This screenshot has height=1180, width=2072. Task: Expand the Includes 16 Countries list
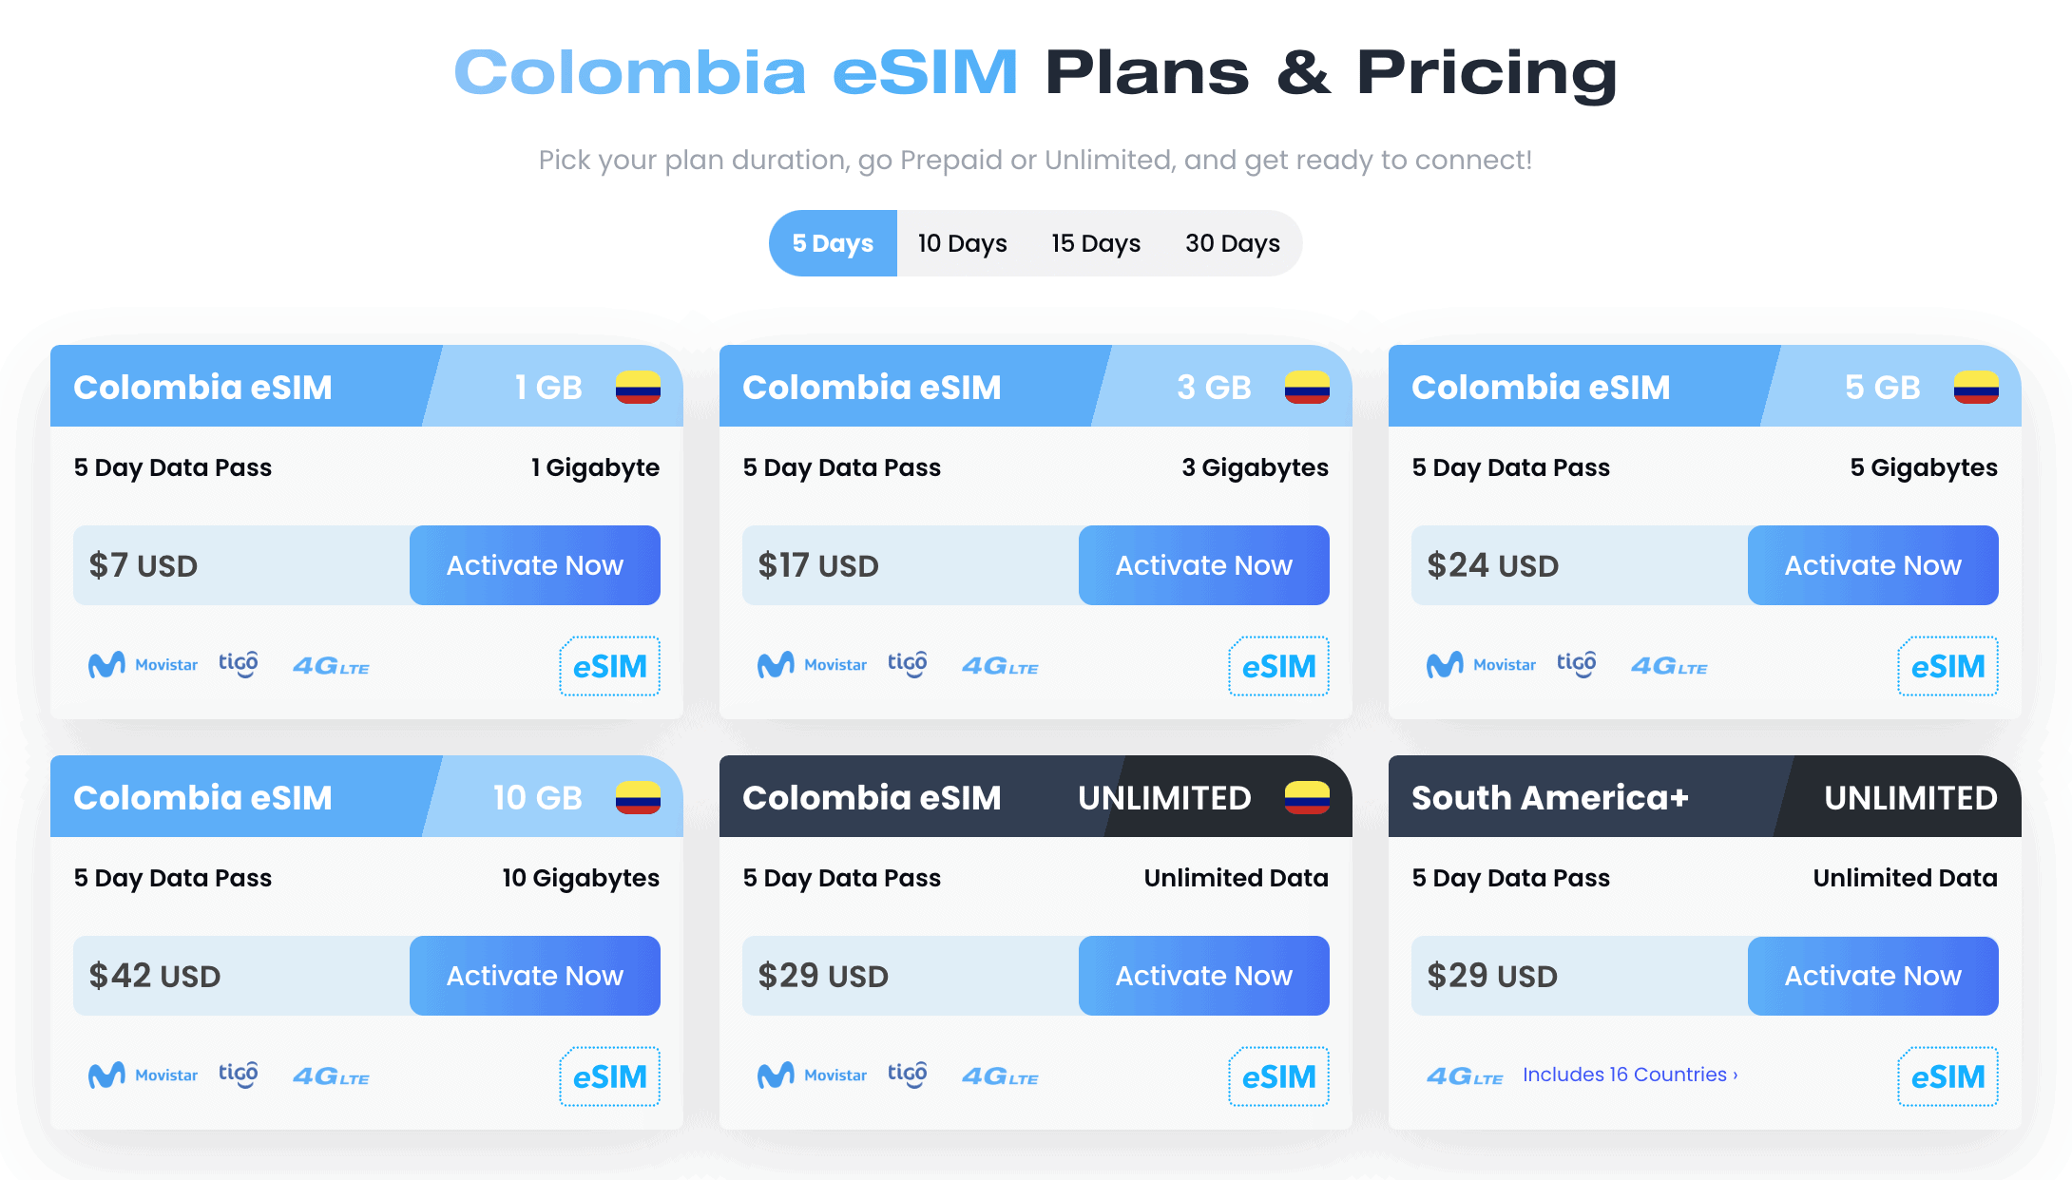tap(1629, 1074)
